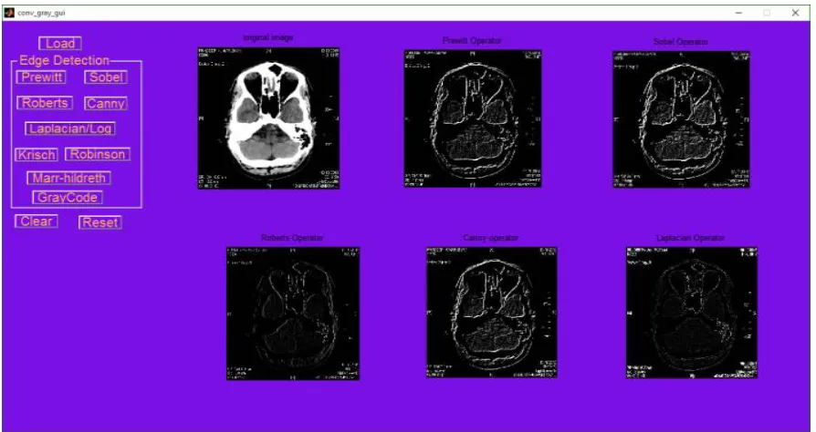816x432 pixels.
Task: Click the 'Roberts Operator' image caption
Action: 292,238
